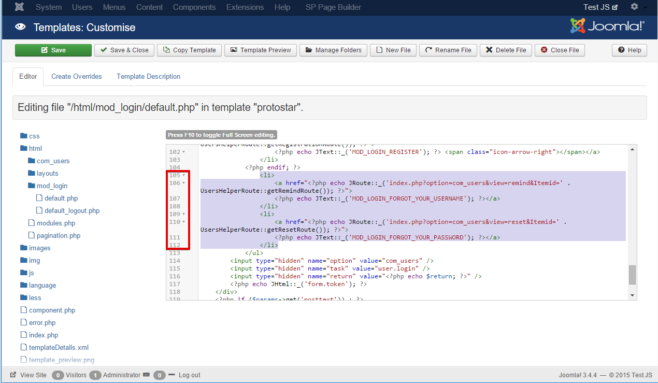Image resolution: width=658 pixels, height=383 pixels.
Task: Open the messages envelope icon in status bar
Action: 147,375
